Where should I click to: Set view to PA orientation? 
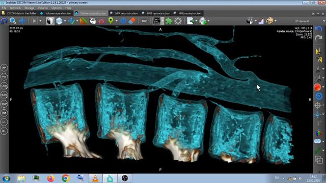click(x=4, y=77)
